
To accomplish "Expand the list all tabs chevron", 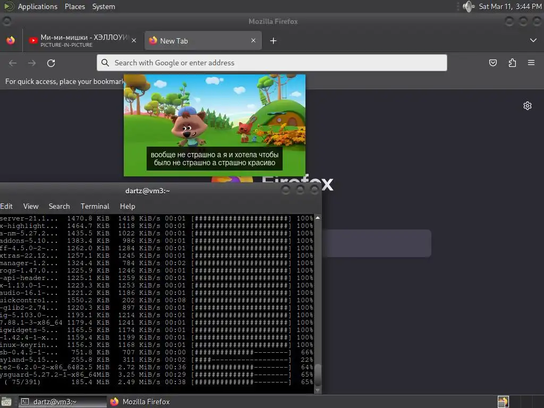I will pyautogui.click(x=533, y=40).
